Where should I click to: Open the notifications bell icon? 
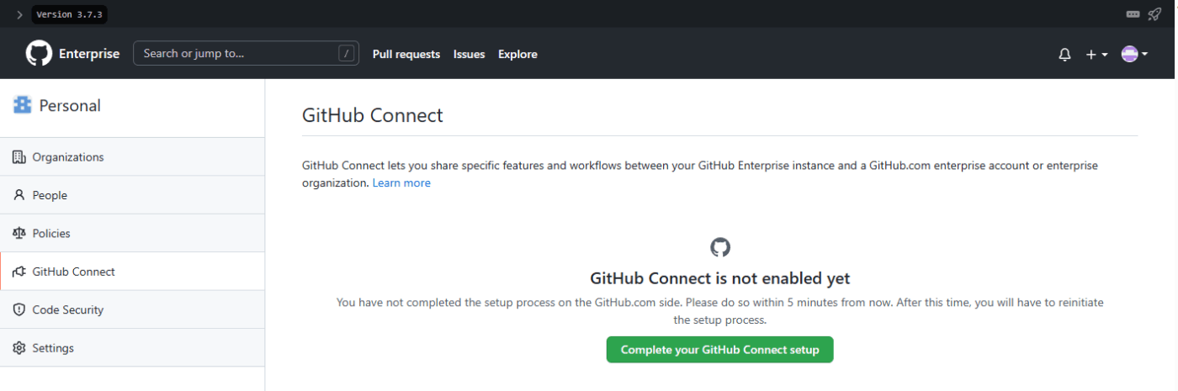pos(1064,55)
